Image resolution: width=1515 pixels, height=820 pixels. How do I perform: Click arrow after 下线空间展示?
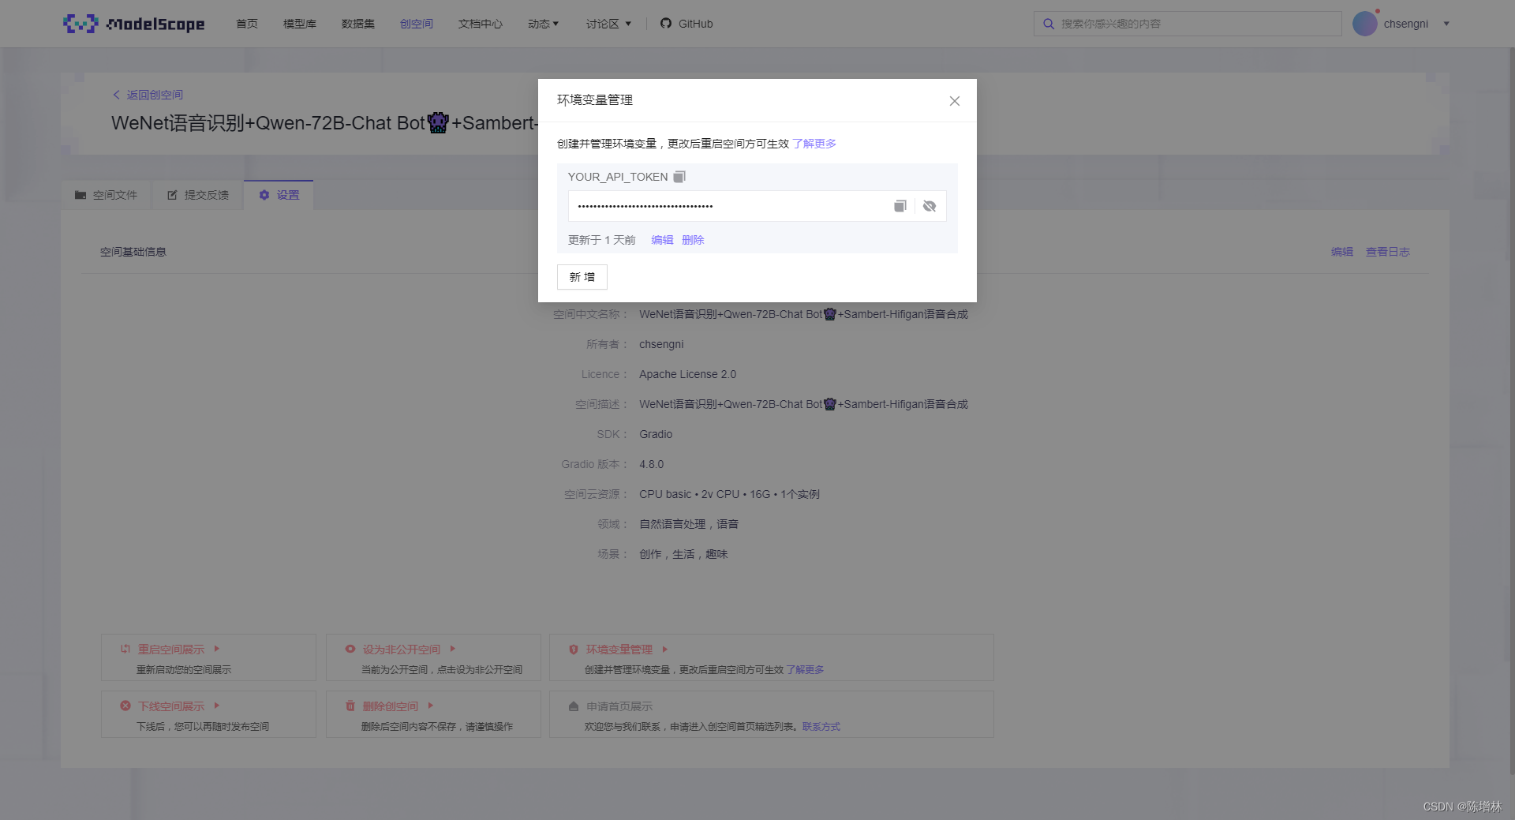[x=216, y=706]
